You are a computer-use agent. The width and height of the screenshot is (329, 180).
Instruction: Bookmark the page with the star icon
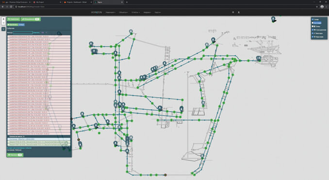(317, 7)
